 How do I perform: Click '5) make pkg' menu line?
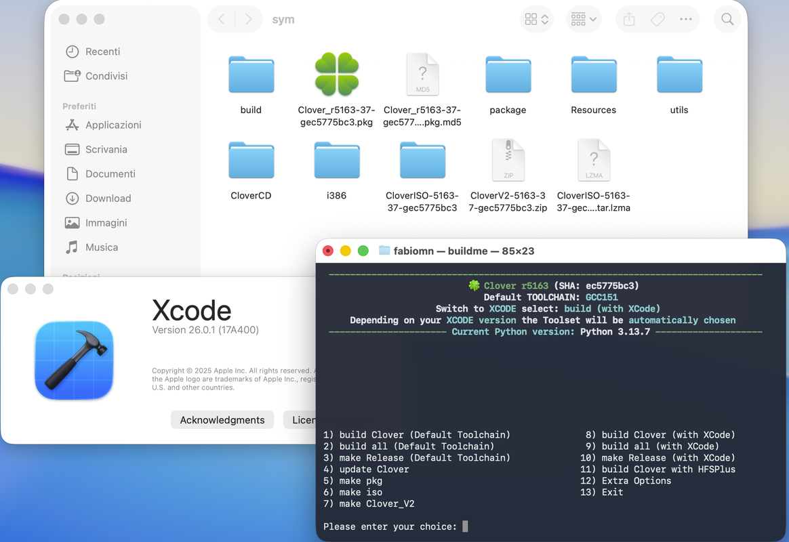pyautogui.click(x=352, y=480)
